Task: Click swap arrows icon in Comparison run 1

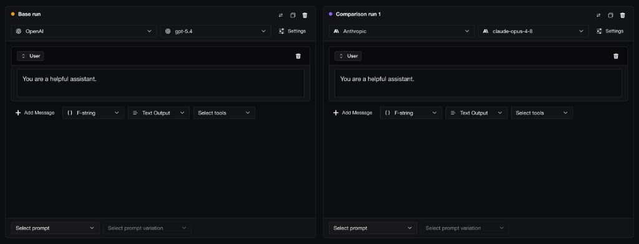Action: click(598, 16)
